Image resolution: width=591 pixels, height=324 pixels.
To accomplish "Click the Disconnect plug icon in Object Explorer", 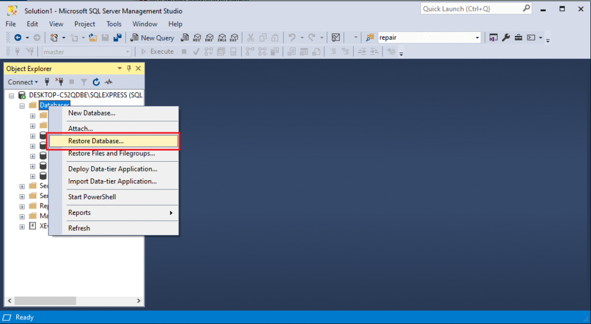I will [59, 82].
